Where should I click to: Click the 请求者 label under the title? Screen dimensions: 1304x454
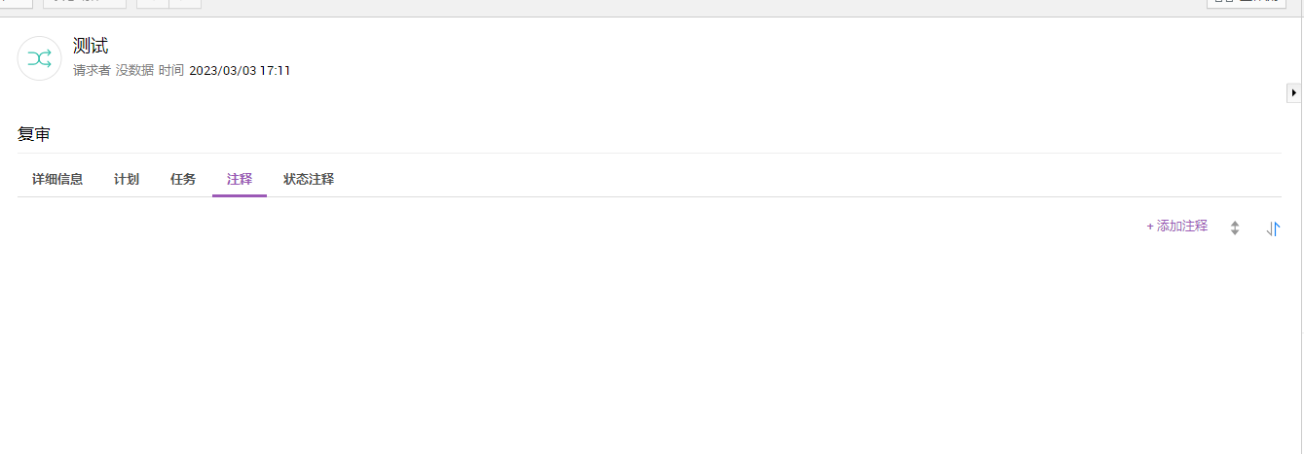click(x=92, y=71)
